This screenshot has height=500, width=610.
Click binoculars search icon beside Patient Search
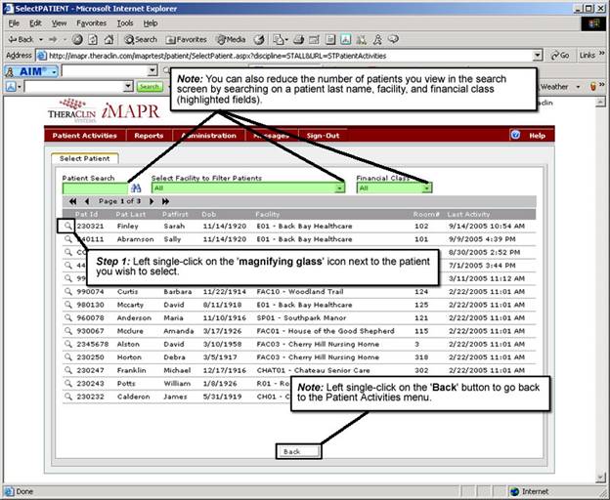(137, 187)
